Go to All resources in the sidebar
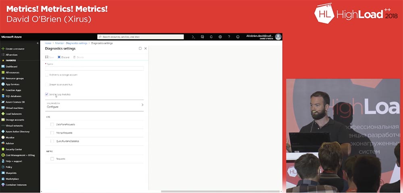403x193 pixels. click(12, 72)
